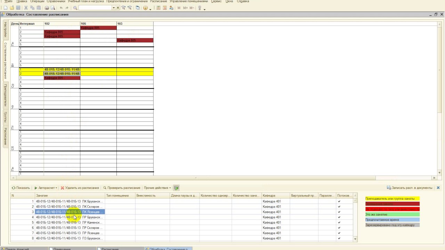Click the lessons table scroll-down arrow
Image resolution: width=445 pixels, height=250 pixels.
coord(355,239)
